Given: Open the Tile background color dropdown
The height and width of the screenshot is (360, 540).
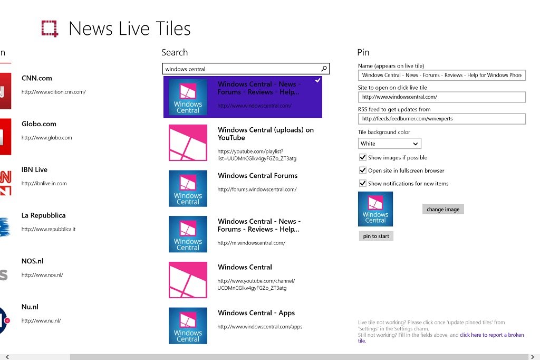Looking at the screenshot, I should (390, 144).
